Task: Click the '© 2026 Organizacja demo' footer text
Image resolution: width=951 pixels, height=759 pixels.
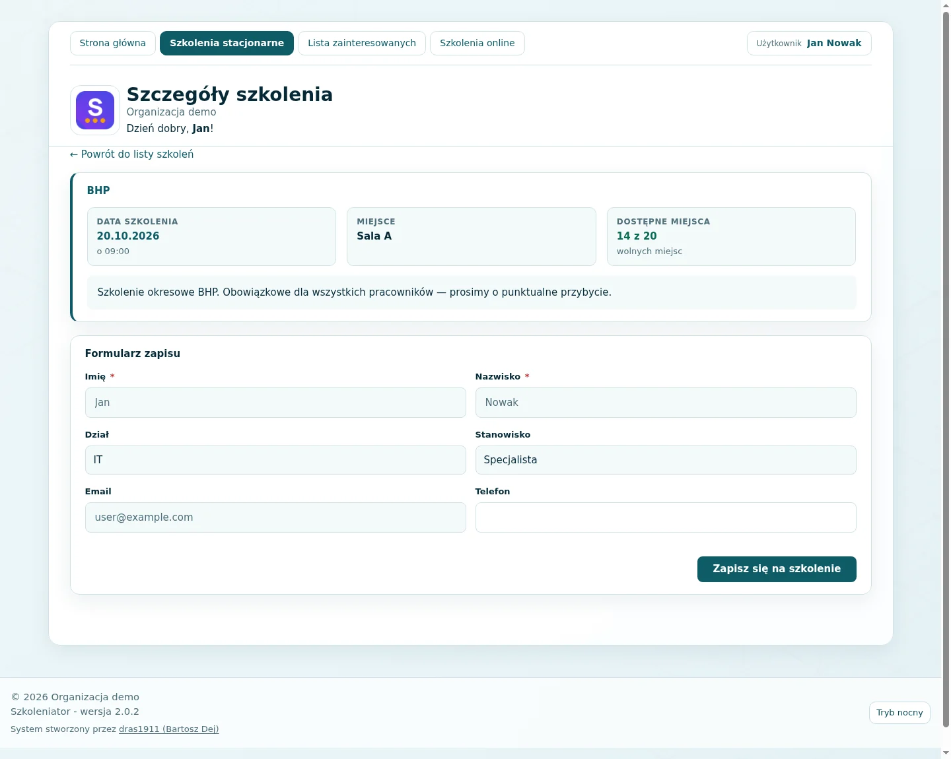Action: tap(75, 697)
